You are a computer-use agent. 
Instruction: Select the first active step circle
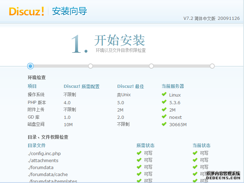30,66
